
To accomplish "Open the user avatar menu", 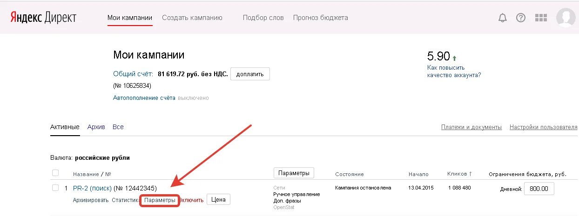I will [566, 18].
